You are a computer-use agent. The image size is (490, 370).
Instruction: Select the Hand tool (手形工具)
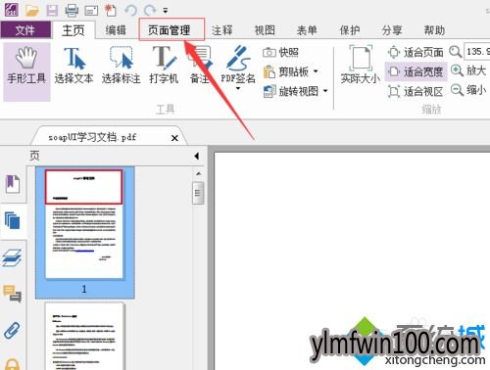26,71
